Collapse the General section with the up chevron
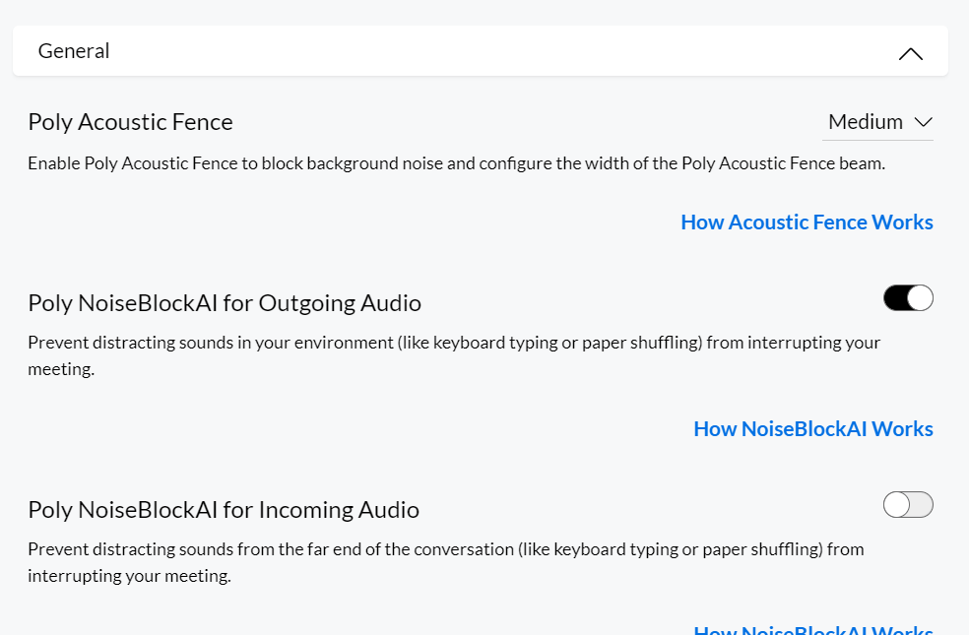 pos(911,53)
